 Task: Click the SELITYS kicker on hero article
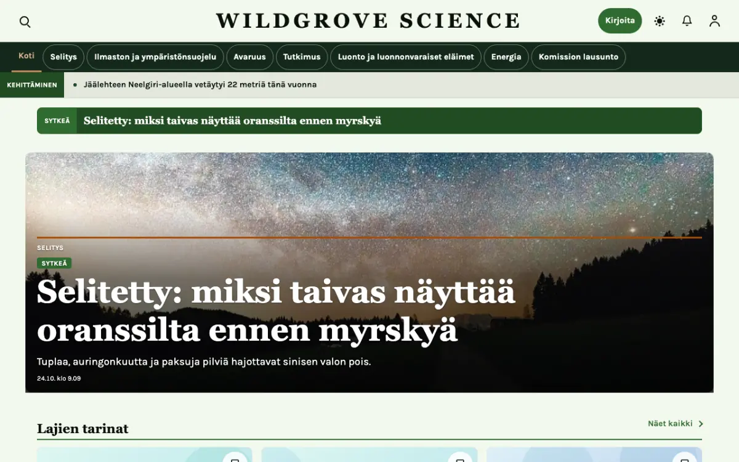tap(50, 248)
